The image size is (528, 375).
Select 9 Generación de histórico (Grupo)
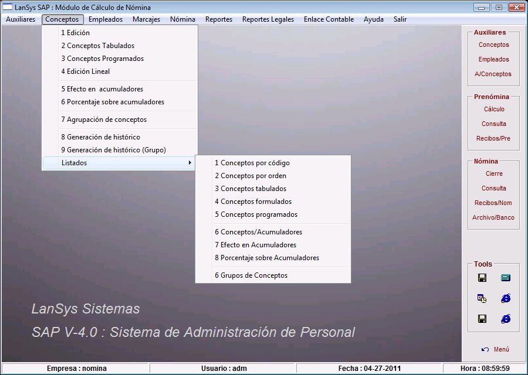pos(120,150)
